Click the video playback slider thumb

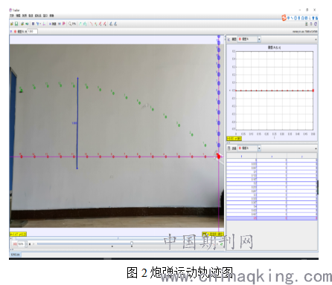point(132,243)
